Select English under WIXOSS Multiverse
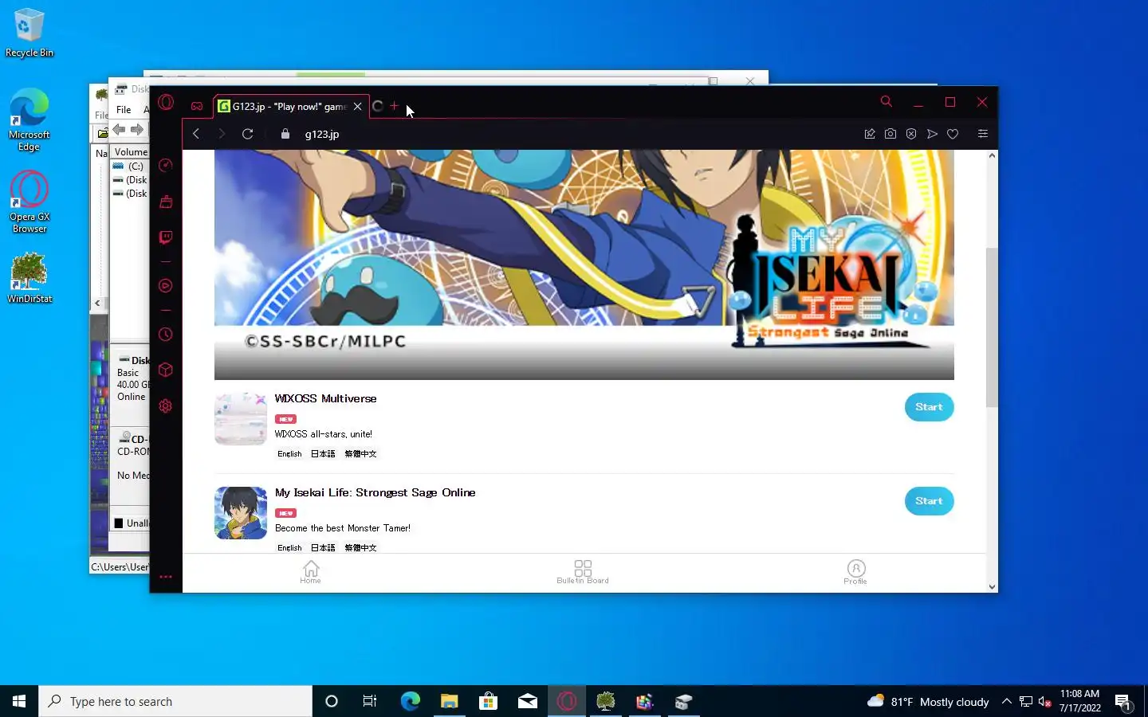1148x717 pixels. point(289,454)
